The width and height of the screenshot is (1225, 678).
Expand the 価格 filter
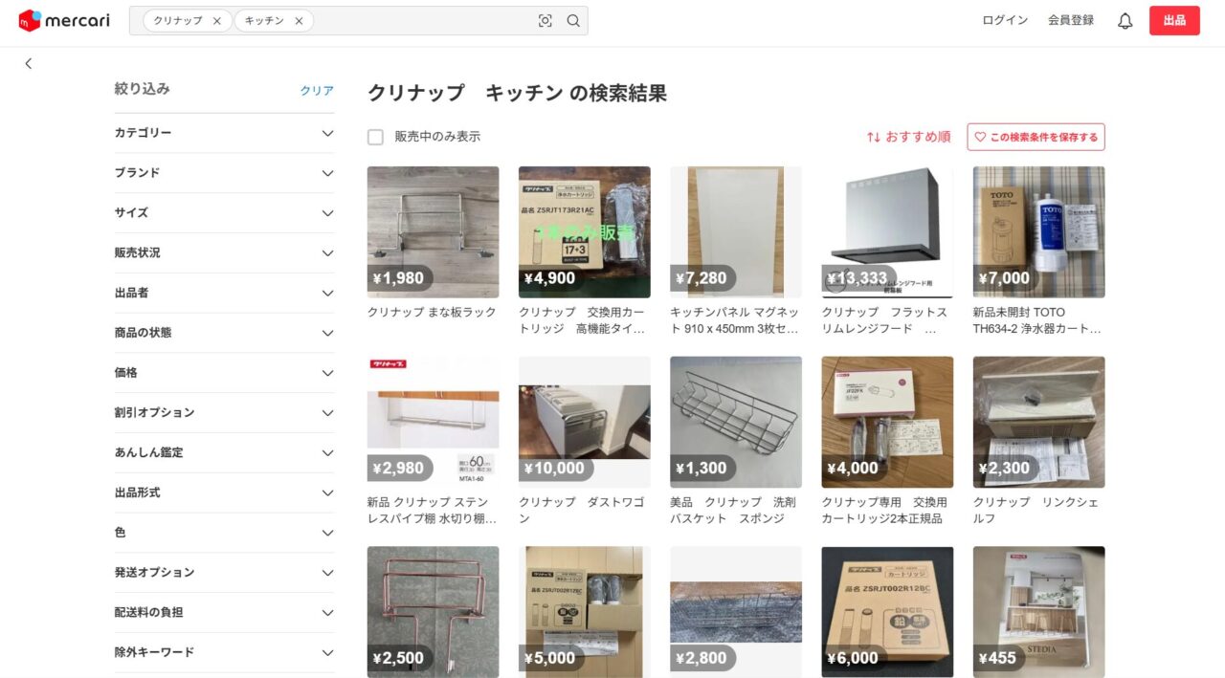pyautogui.click(x=224, y=373)
